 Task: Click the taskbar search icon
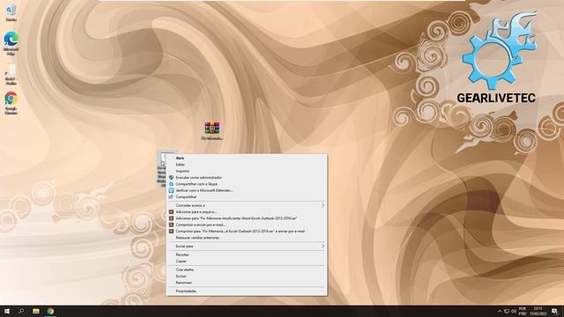tap(21, 311)
